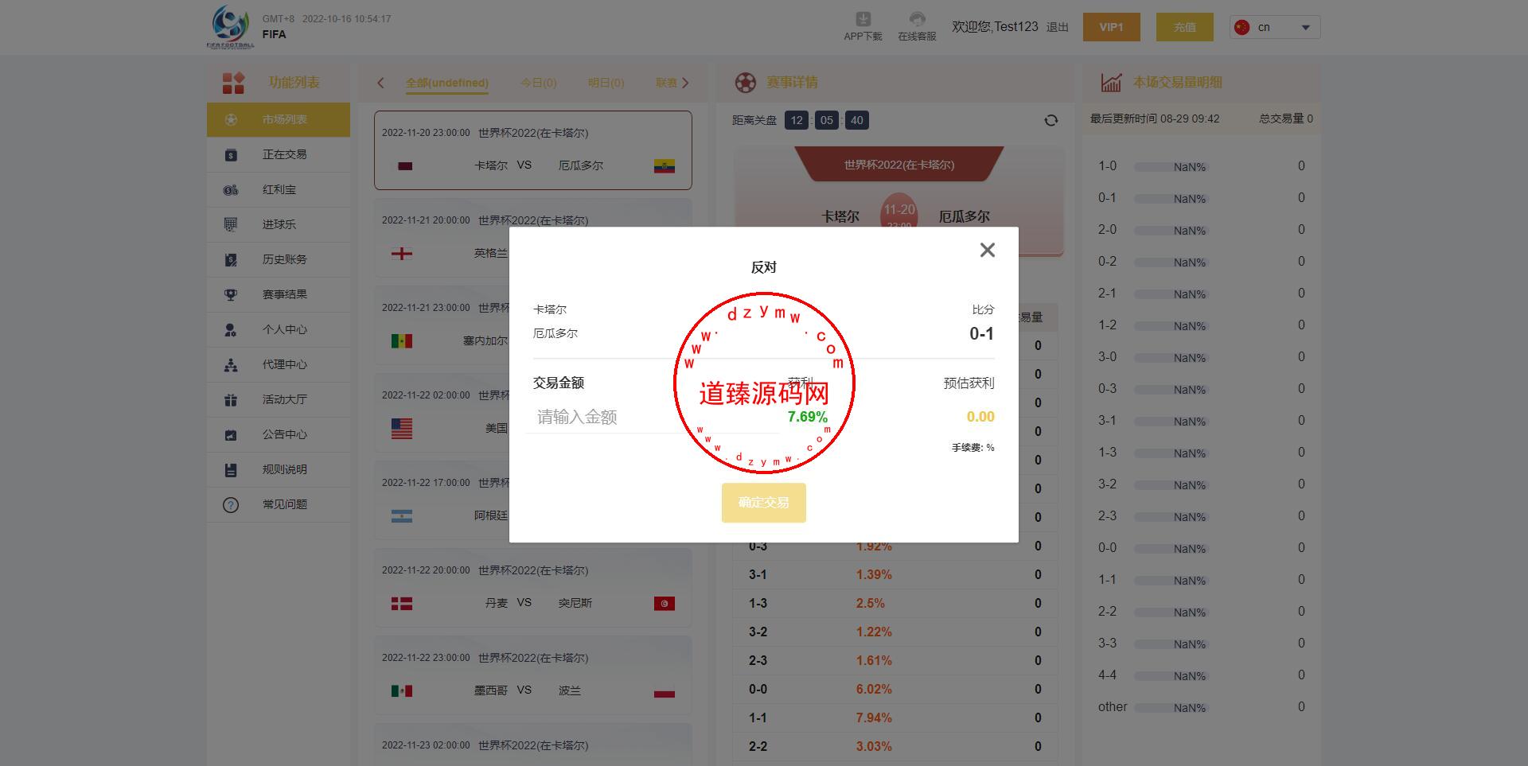Select score 1-3 row at 2.5%
Viewport: 1528px width, 766px height.
(x=895, y=603)
